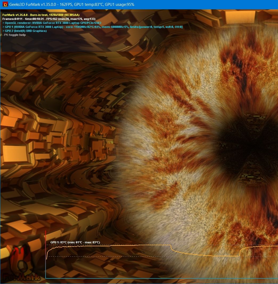278x284 pixels.
Task: Select the 'GPU 2 (Intel(R) UHD Graphics)' line
Action: (24, 31)
